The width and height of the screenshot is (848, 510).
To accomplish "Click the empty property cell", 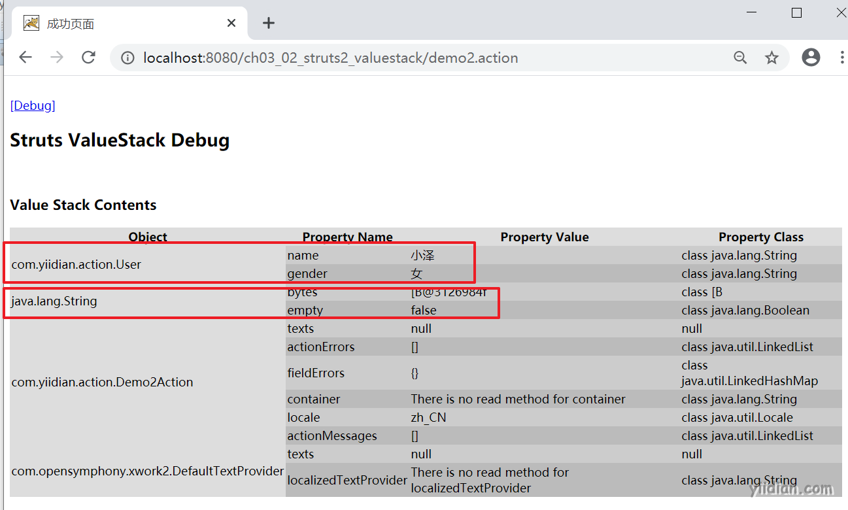I will coord(347,310).
